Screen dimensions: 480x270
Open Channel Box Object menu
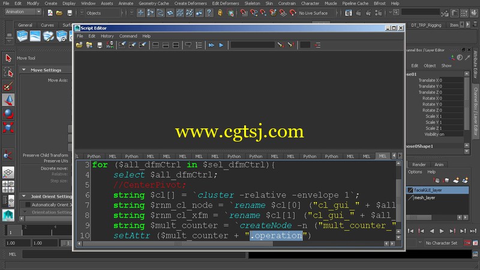click(x=430, y=65)
